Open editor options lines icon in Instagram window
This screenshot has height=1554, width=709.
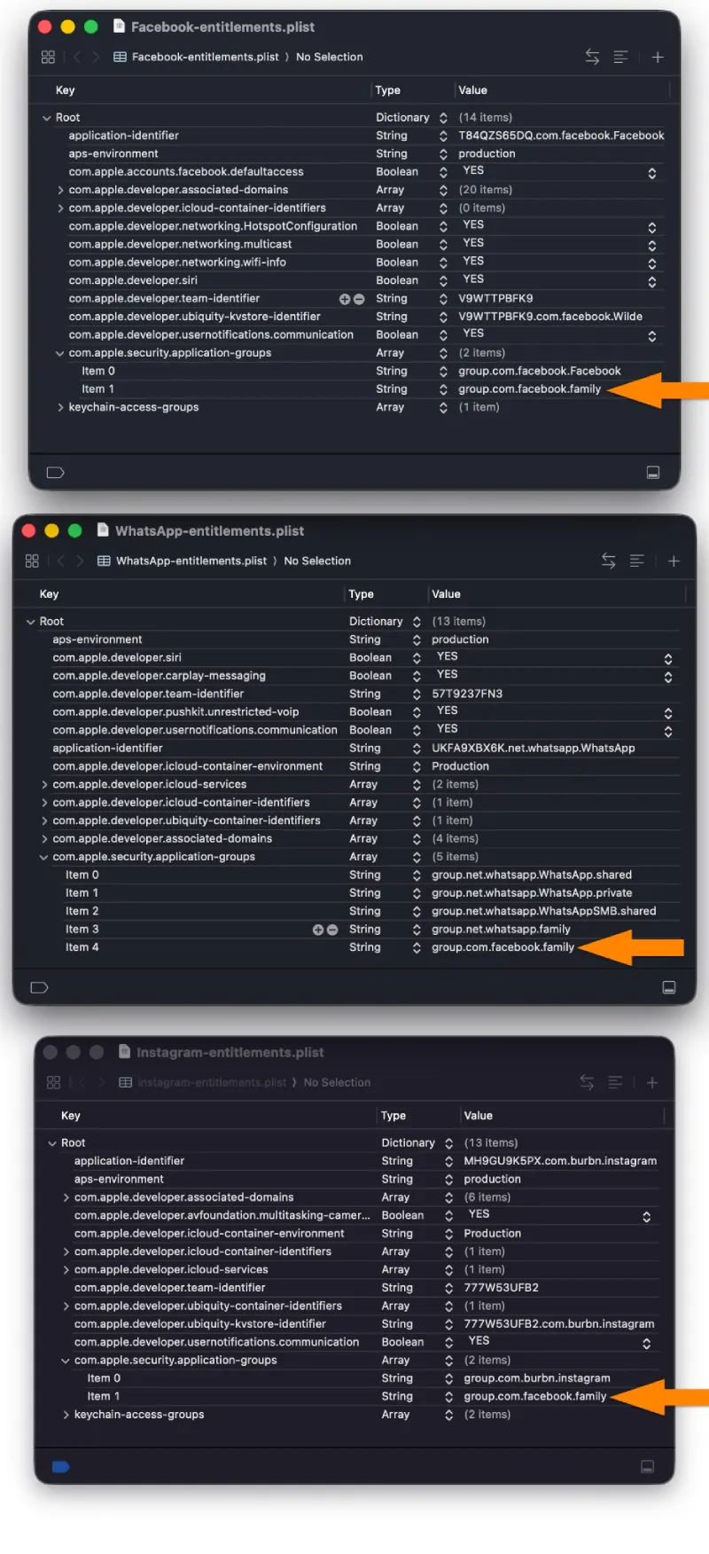click(616, 1082)
